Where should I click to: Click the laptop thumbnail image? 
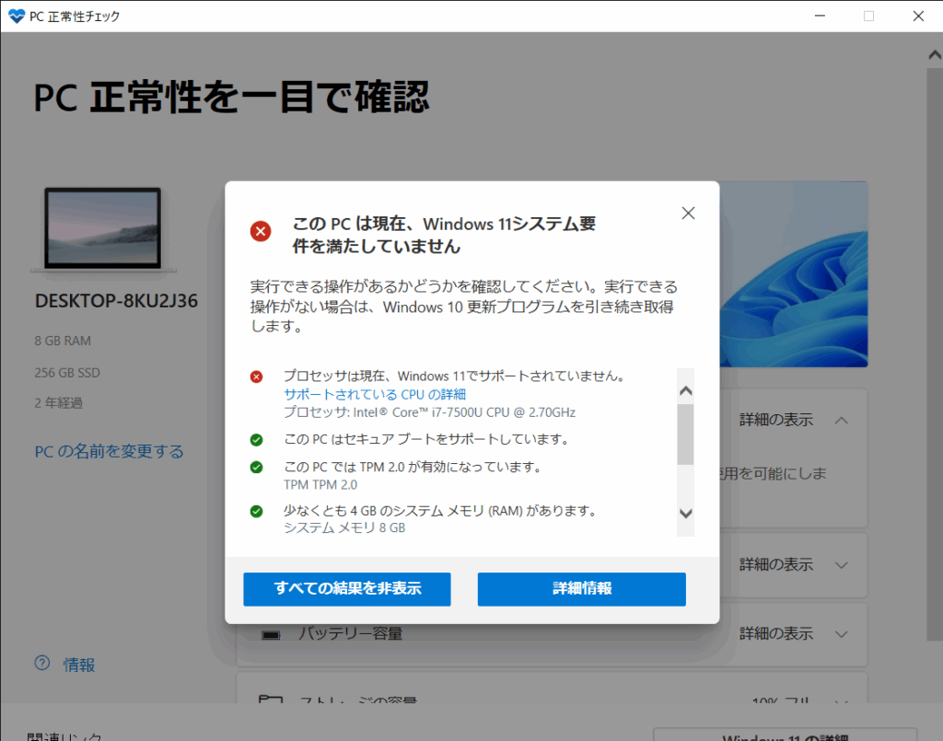click(x=103, y=229)
